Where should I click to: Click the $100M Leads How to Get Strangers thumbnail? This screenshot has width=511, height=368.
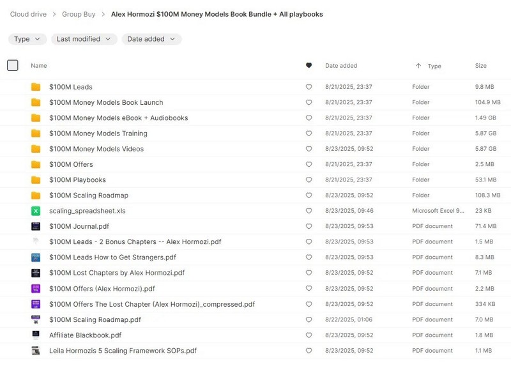click(x=36, y=257)
